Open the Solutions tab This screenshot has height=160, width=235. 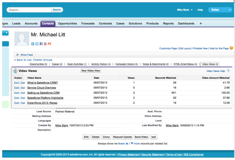135,23
